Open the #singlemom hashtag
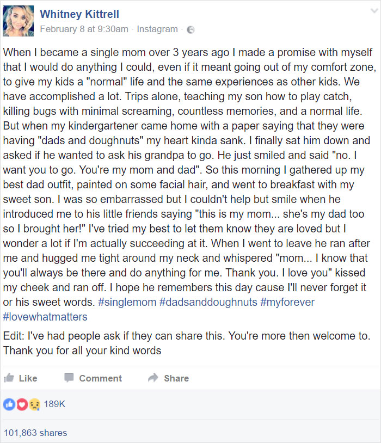 pyautogui.click(x=127, y=302)
